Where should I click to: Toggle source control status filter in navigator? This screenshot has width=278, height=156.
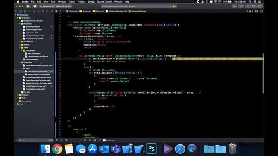pos(52,140)
